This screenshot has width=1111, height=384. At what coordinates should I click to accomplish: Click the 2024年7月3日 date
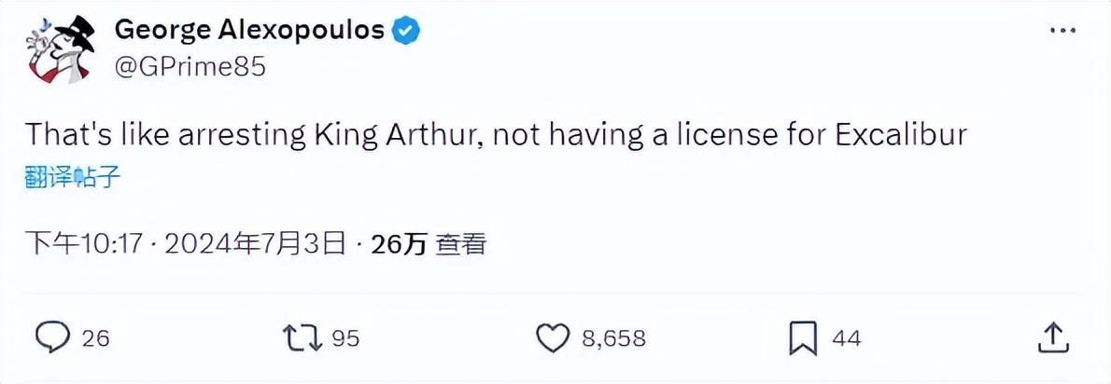point(254,244)
